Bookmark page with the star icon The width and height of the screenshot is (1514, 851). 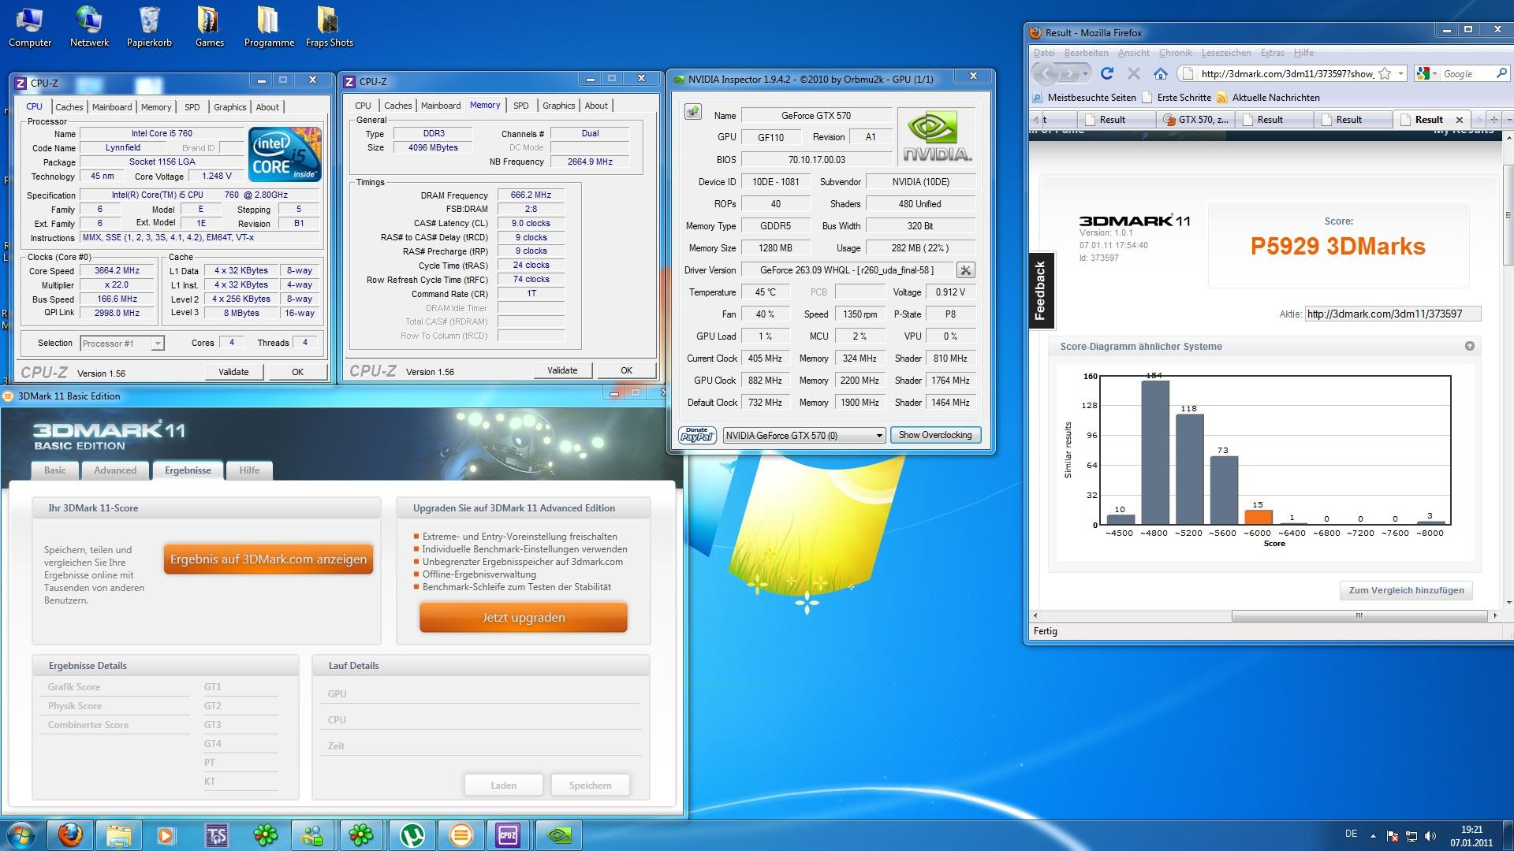click(1385, 73)
